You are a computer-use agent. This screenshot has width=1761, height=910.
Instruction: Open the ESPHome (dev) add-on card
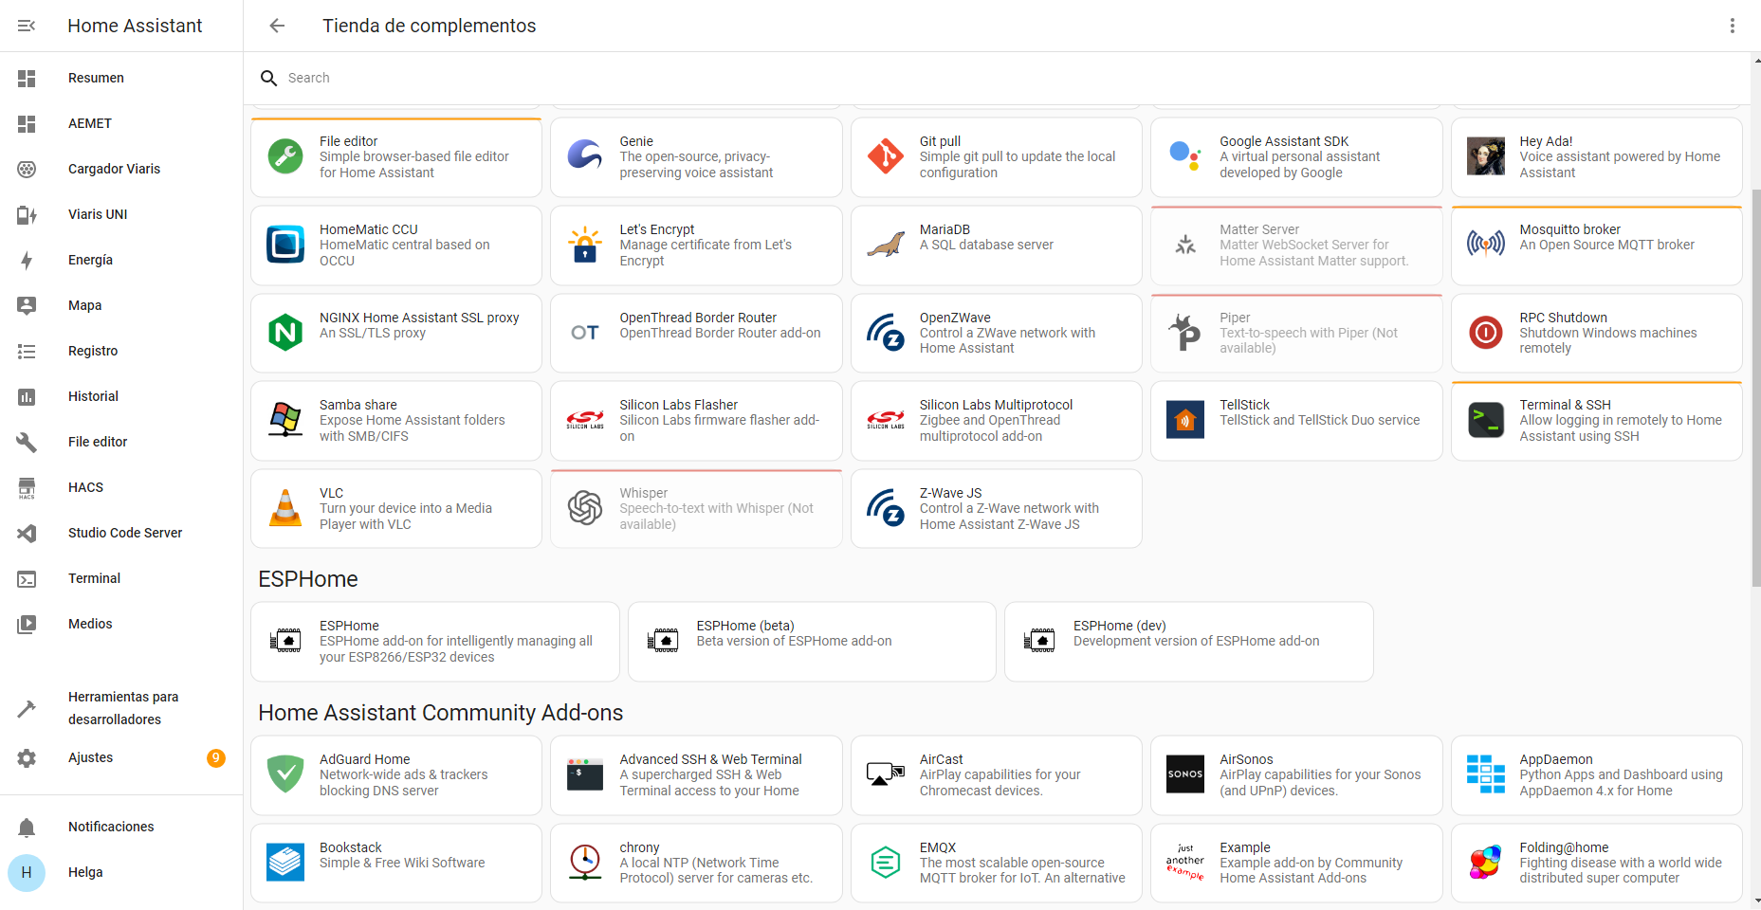[1189, 642]
